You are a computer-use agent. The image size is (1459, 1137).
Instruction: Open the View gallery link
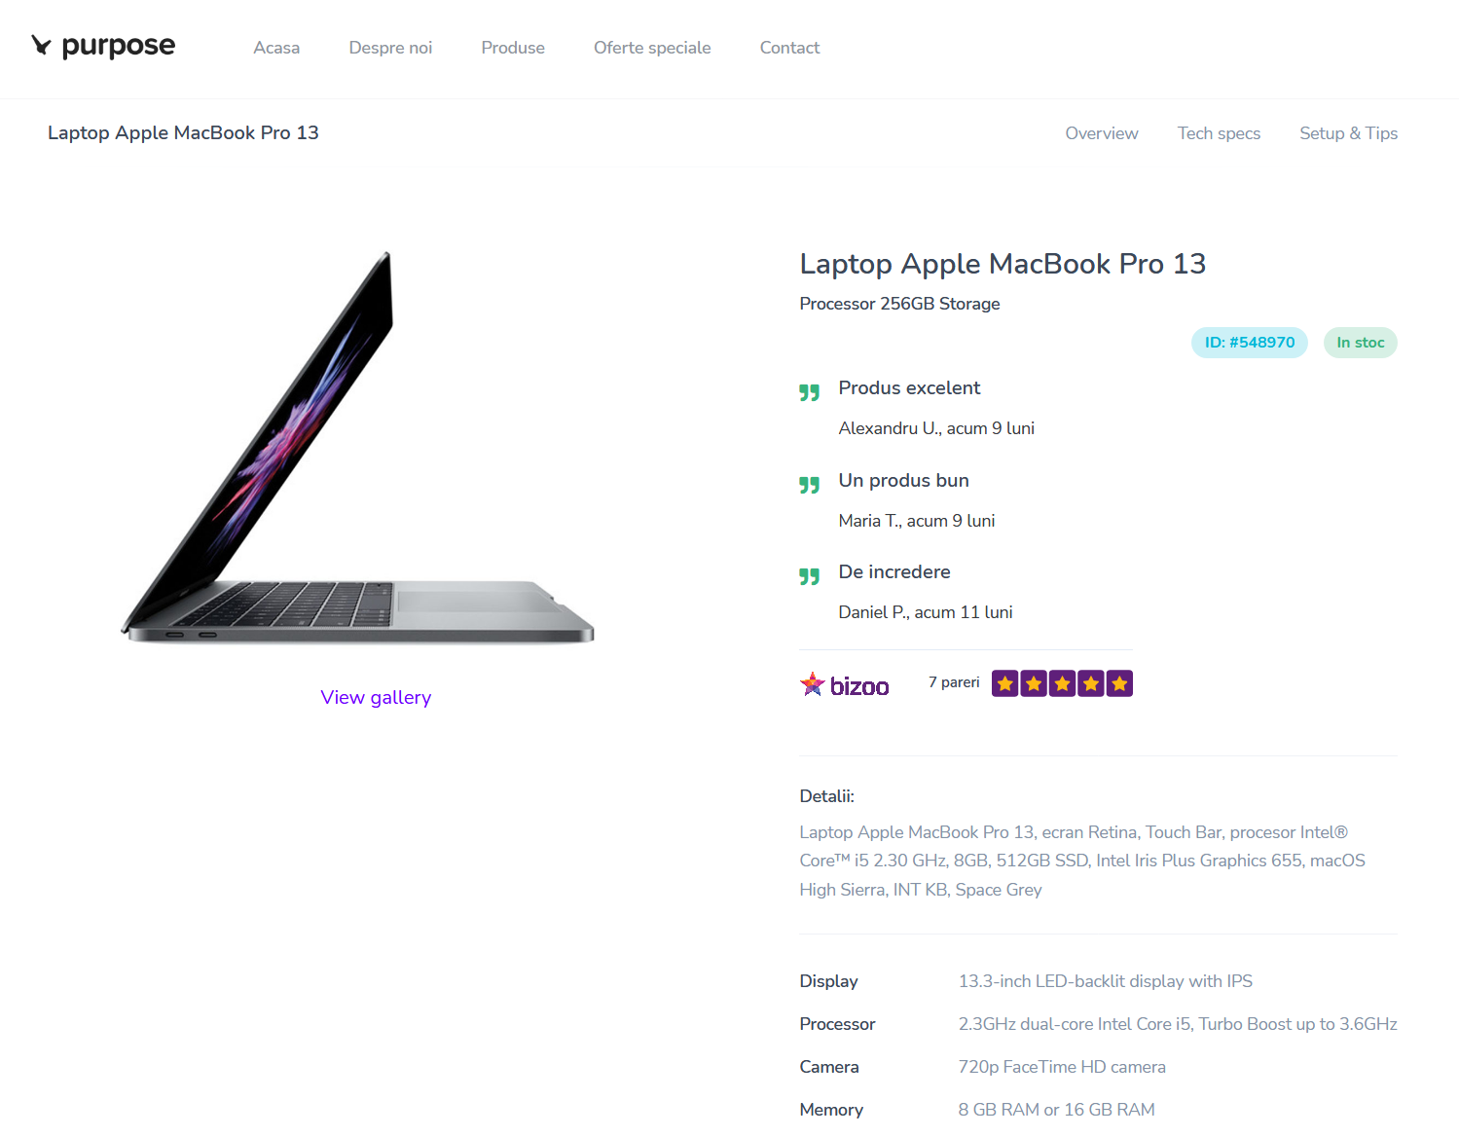[376, 697]
